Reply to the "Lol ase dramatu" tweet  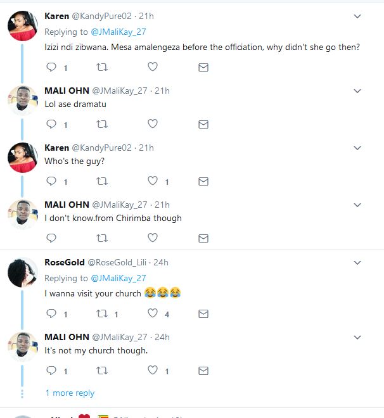coord(51,124)
